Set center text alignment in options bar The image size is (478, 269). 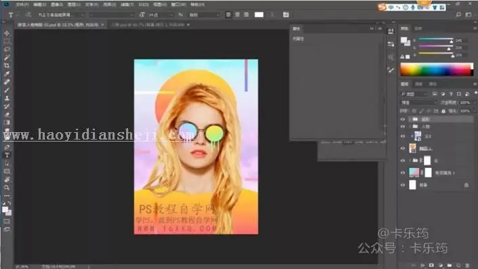[237, 15]
